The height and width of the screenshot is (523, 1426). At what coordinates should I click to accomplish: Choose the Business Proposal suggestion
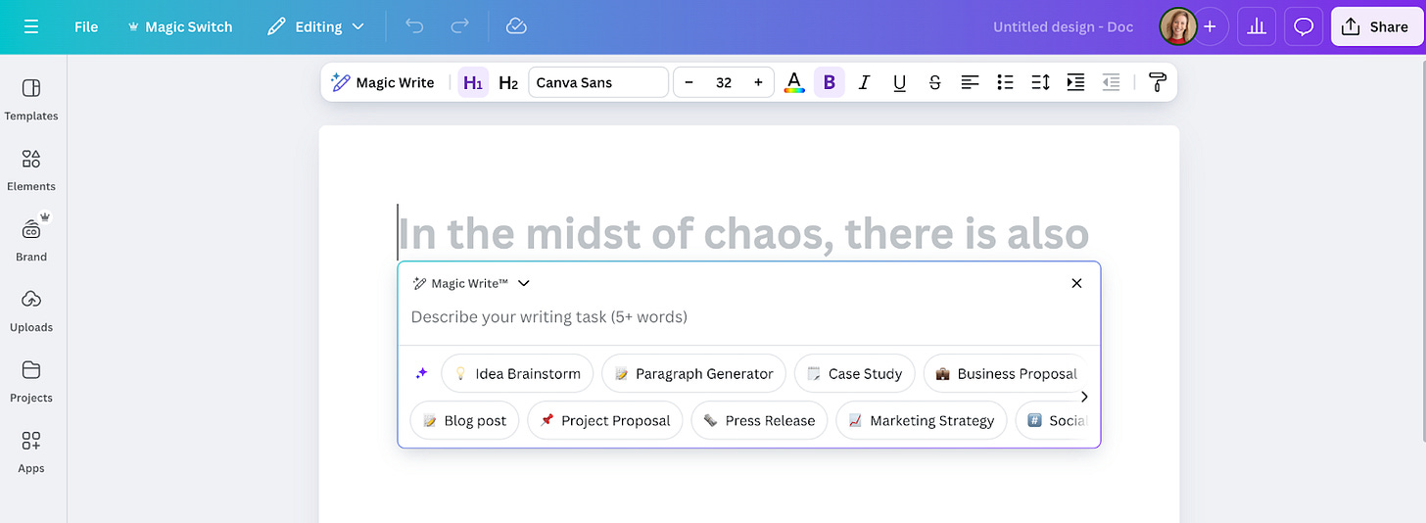(x=1006, y=373)
